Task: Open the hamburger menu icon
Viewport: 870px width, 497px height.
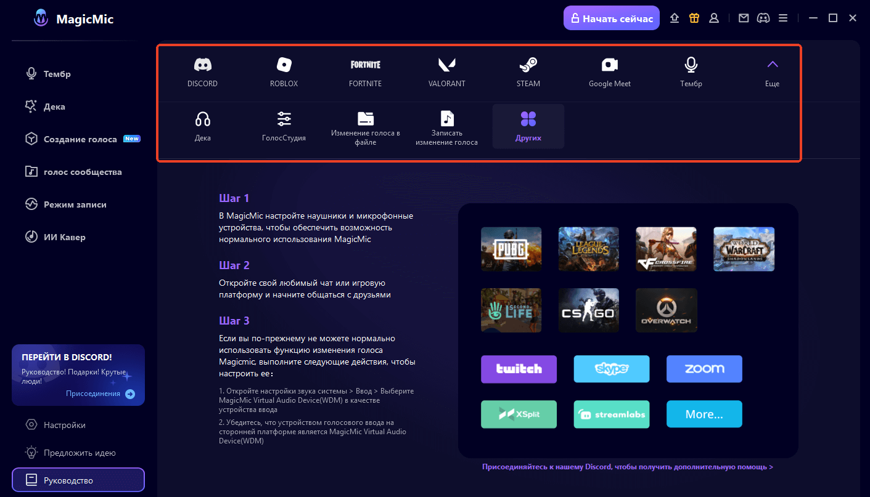Action: point(783,18)
